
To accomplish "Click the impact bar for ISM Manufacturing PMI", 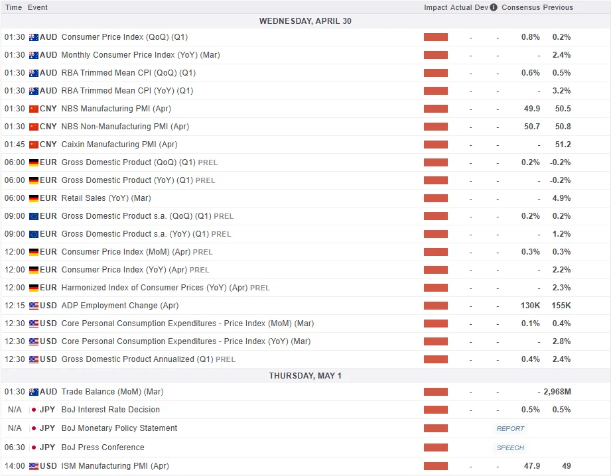I will tap(436, 466).
